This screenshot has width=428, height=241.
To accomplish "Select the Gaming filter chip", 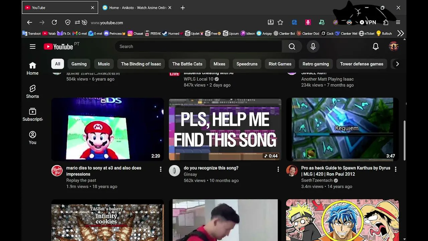I will point(79,64).
